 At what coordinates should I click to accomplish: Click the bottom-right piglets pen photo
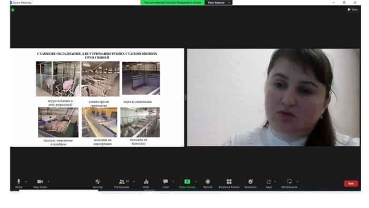coord(140,122)
